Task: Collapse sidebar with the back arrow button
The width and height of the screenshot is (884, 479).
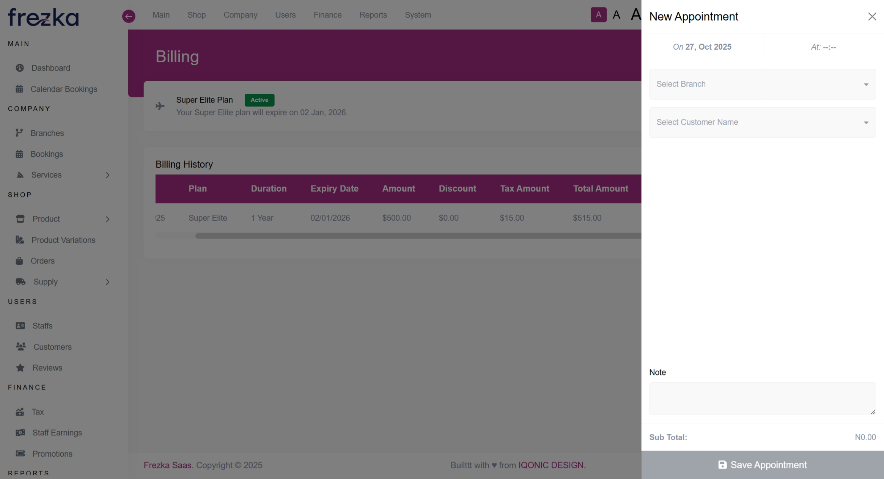Action: pos(129,16)
